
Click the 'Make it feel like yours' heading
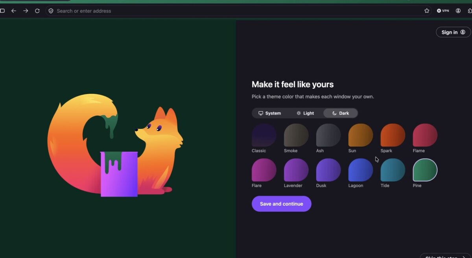293,85
